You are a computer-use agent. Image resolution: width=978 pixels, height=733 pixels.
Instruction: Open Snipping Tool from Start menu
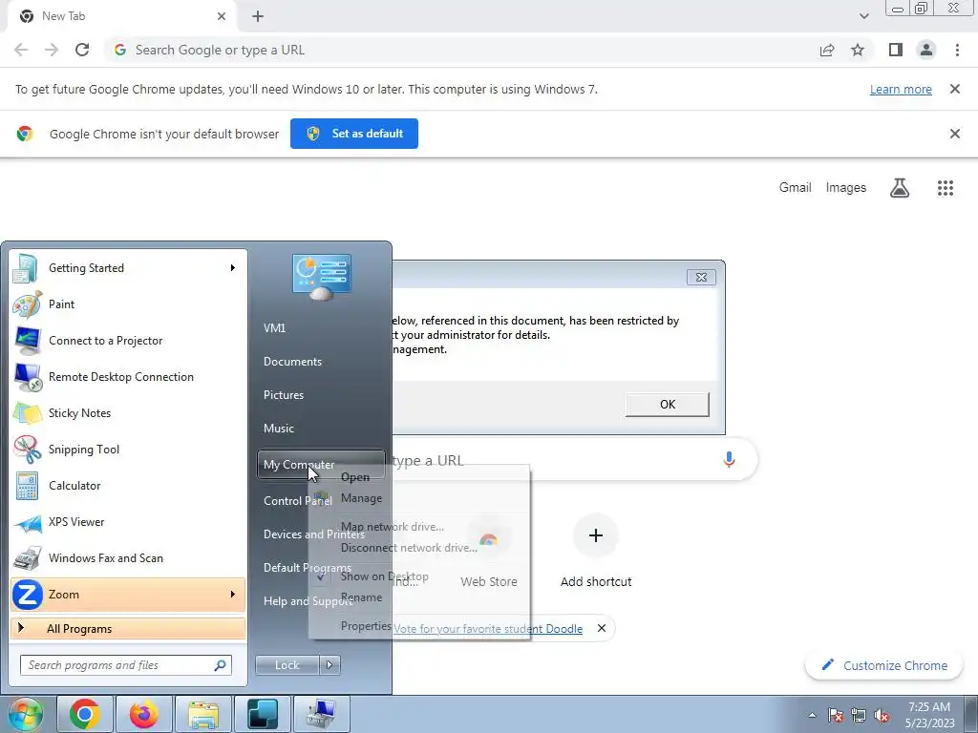point(128,450)
